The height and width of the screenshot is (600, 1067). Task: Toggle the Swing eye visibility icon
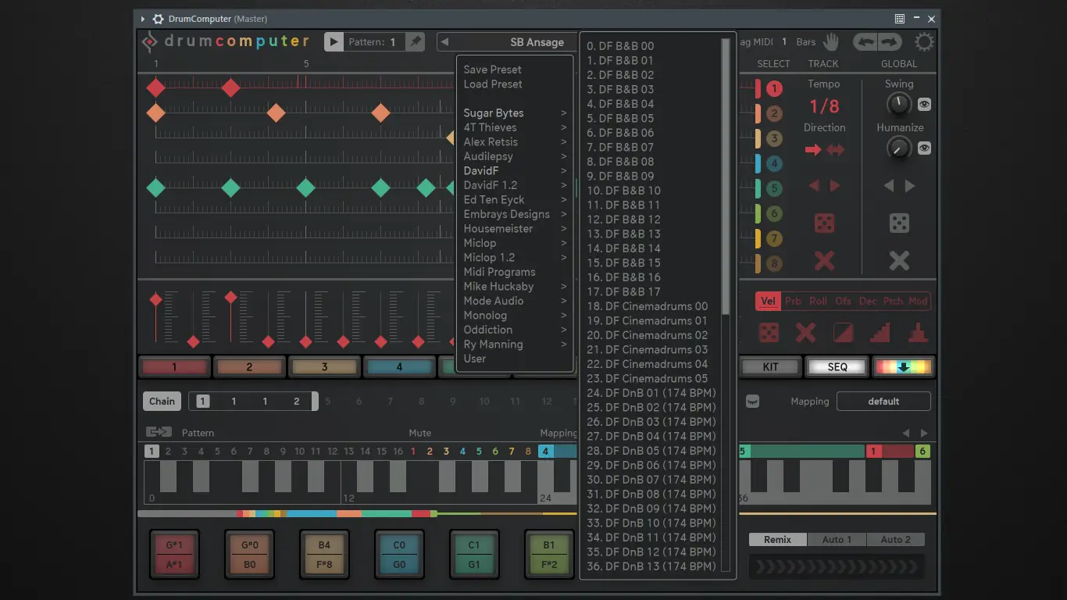tap(924, 104)
